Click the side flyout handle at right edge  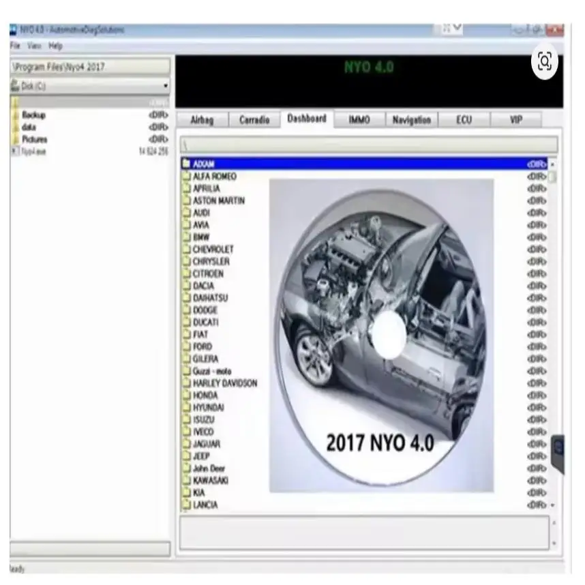(558, 454)
